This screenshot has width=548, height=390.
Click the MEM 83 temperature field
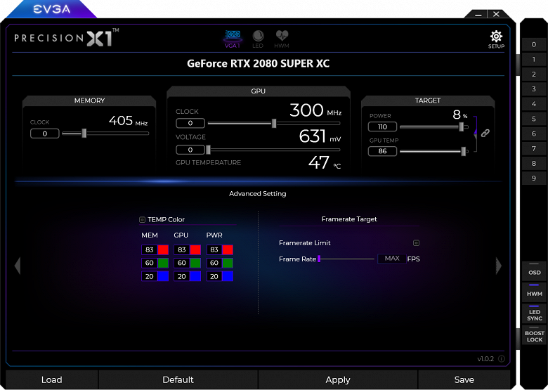150,249
